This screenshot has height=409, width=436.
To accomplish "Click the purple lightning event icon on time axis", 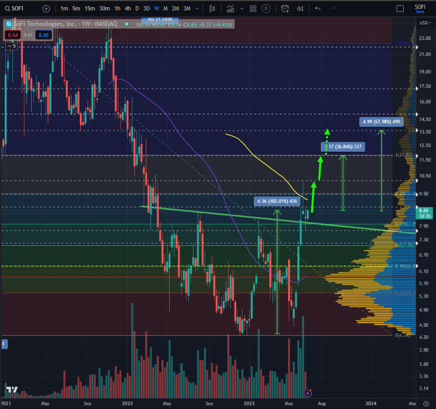I will [308, 393].
